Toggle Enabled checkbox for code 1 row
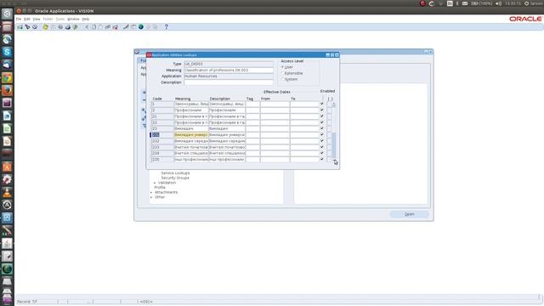 click(x=321, y=104)
